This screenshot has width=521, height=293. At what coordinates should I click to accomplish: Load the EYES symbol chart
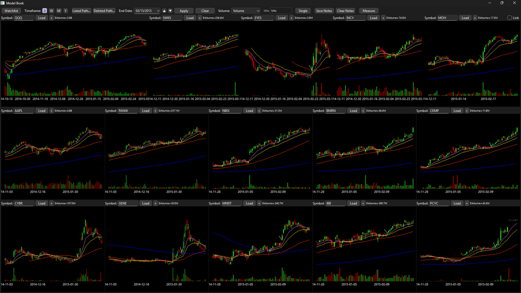[282, 18]
